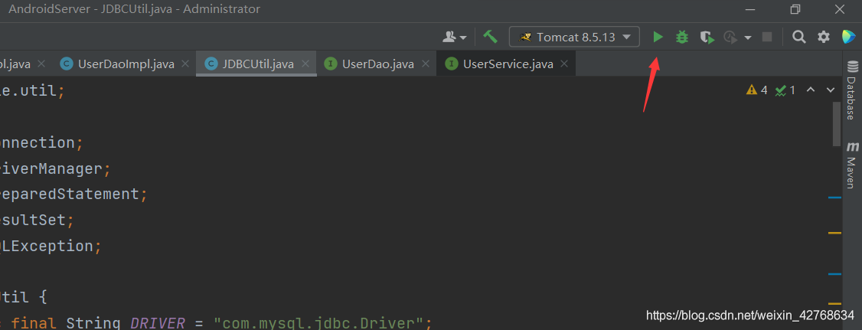Screen dimensions: 862x330
Task: Open Search Everywhere magnifier
Action: coord(798,37)
